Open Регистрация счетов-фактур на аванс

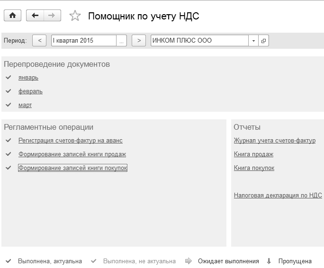(71, 141)
